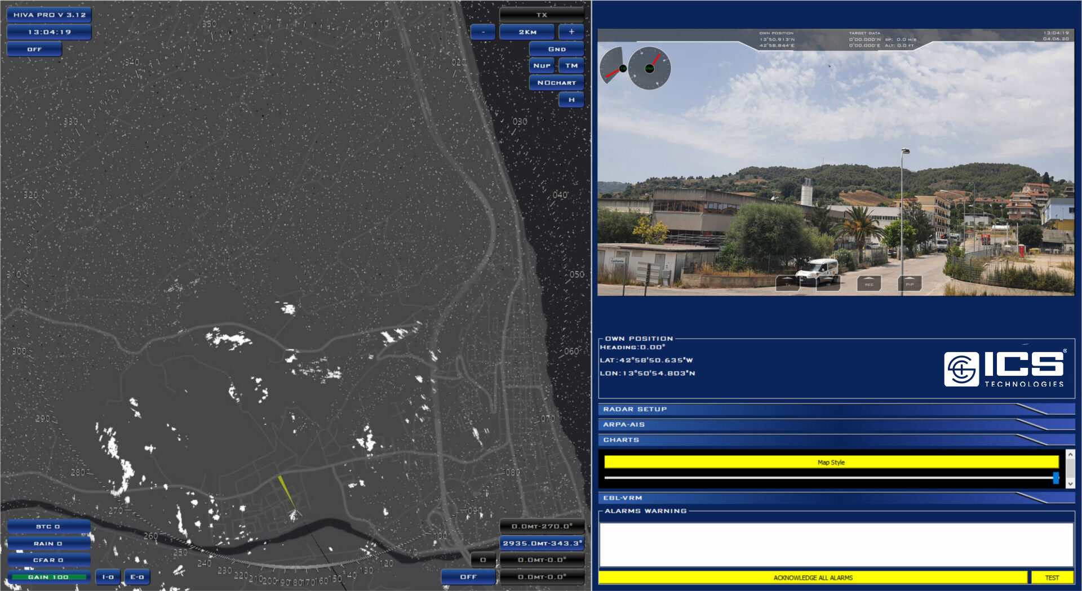Toggle the TX transmit button
This screenshot has width=1082, height=591.
click(x=542, y=15)
